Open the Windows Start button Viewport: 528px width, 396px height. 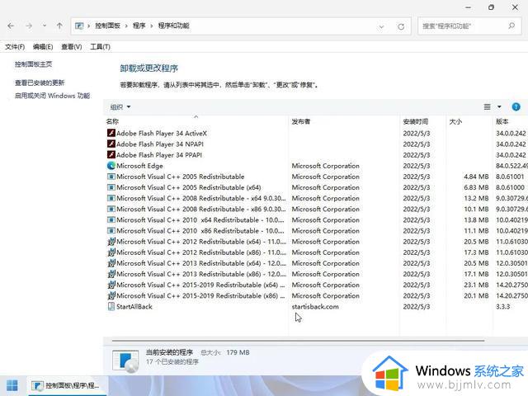pos(12,386)
